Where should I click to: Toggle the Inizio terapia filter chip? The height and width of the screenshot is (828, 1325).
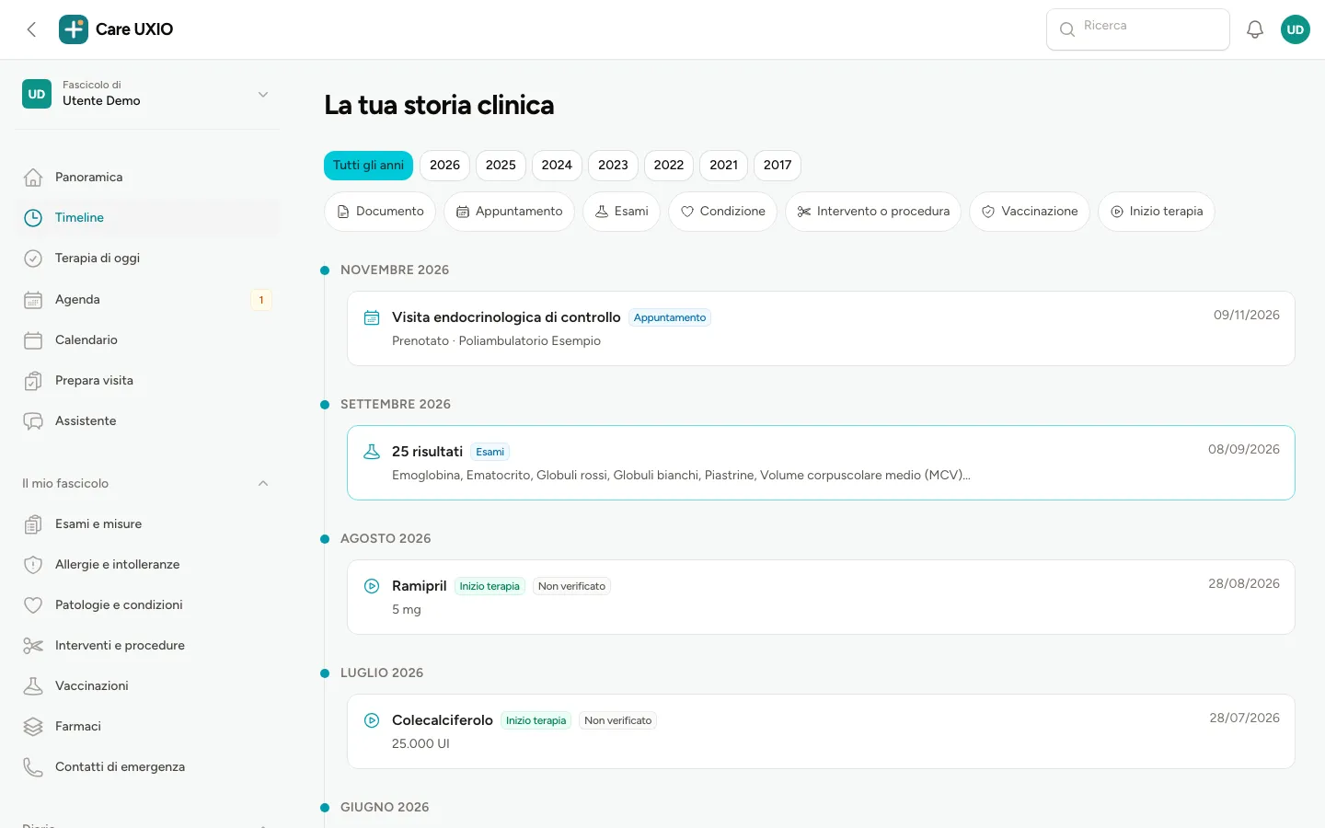point(1156,212)
